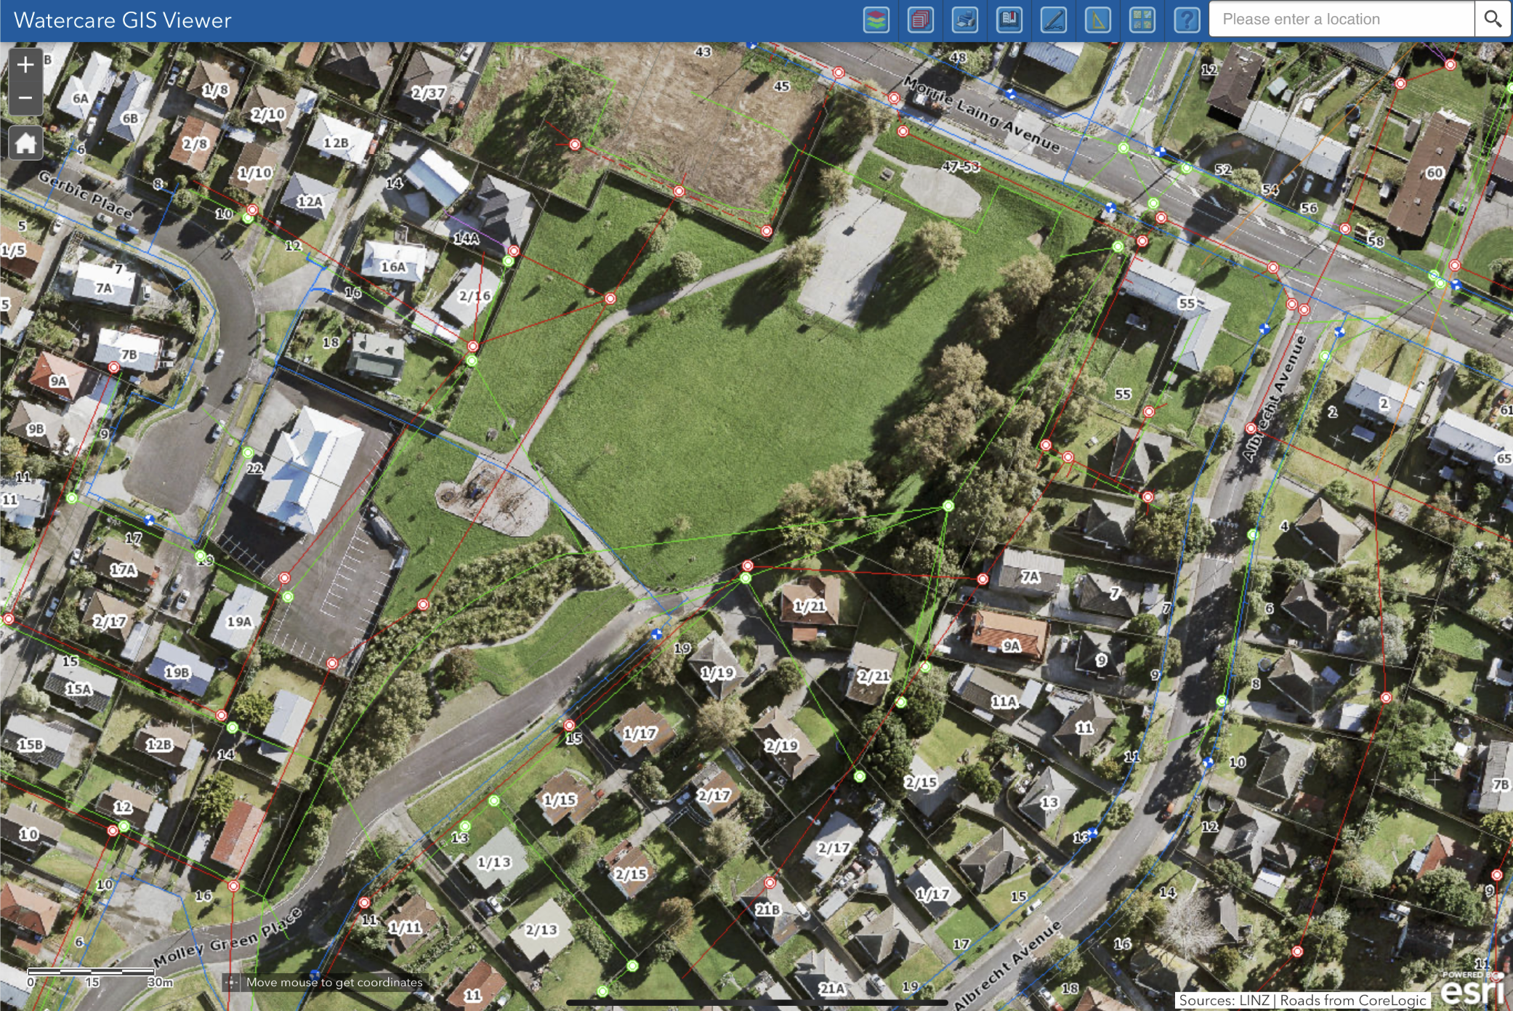
Task: Click the scale bar at bottom left
Action: point(92,972)
